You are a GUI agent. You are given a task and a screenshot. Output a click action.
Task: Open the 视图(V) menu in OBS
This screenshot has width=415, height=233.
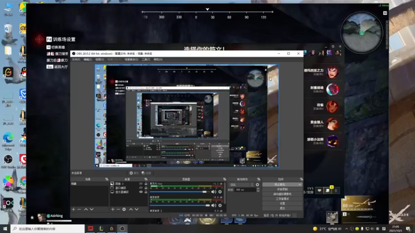100,60
